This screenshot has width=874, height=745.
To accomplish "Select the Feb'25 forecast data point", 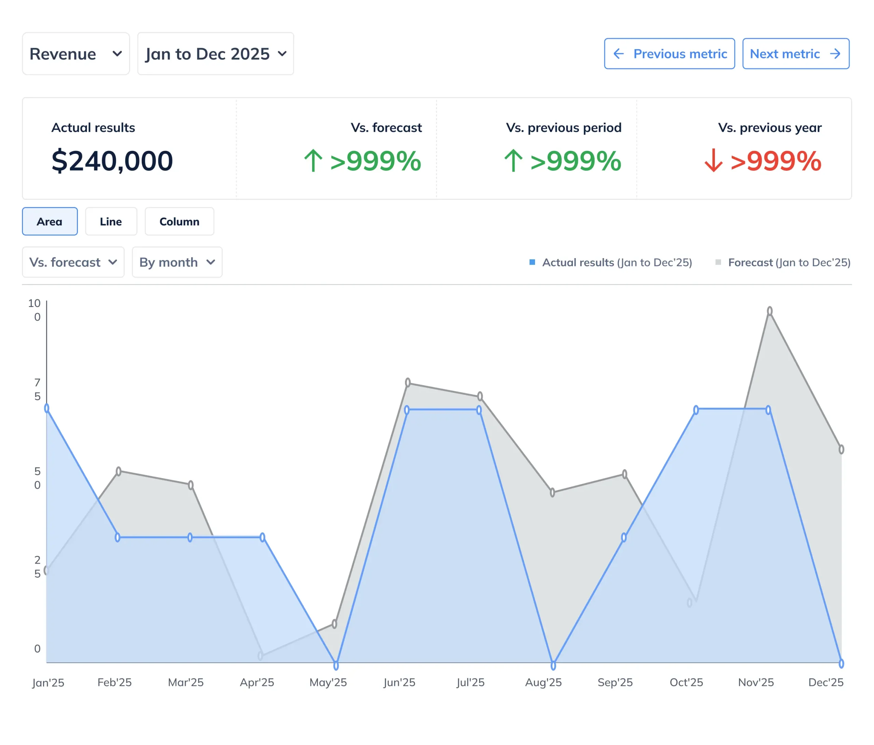I will pos(118,471).
